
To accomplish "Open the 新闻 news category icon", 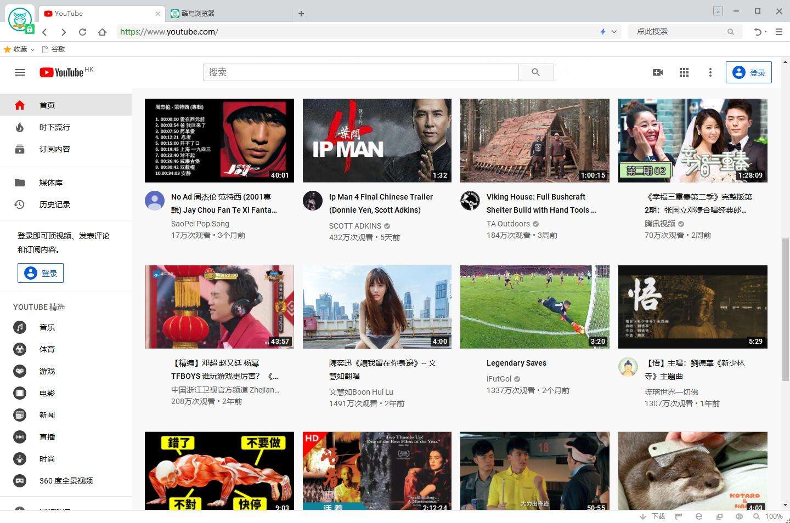I will 20,415.
